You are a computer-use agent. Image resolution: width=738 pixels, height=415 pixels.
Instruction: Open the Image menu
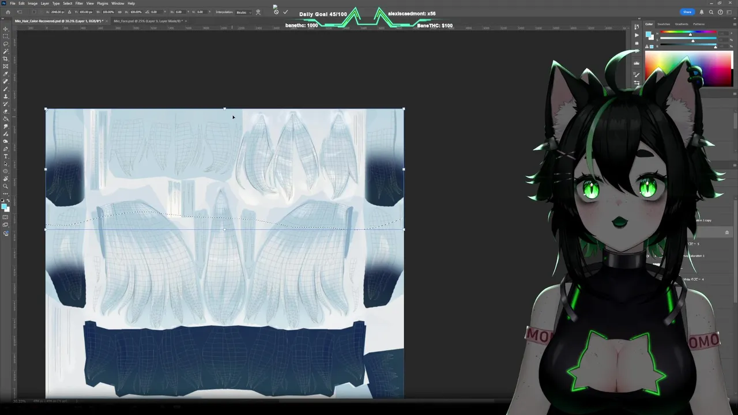coord(33,3)
